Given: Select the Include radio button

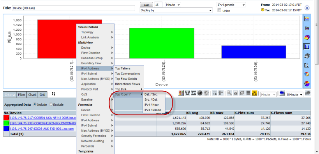Looking at the screenshot, I should click(x=35, y=104).
